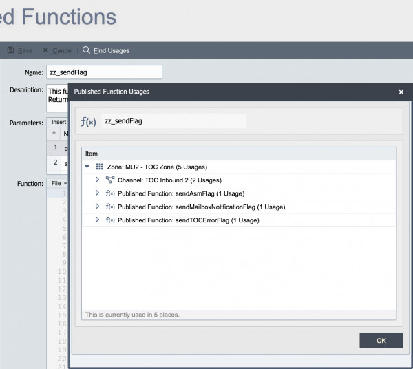Collapse the Zone: MU2 - TOC Zone node
This screenshot has width=413, height=369.
tap(87, 167)
